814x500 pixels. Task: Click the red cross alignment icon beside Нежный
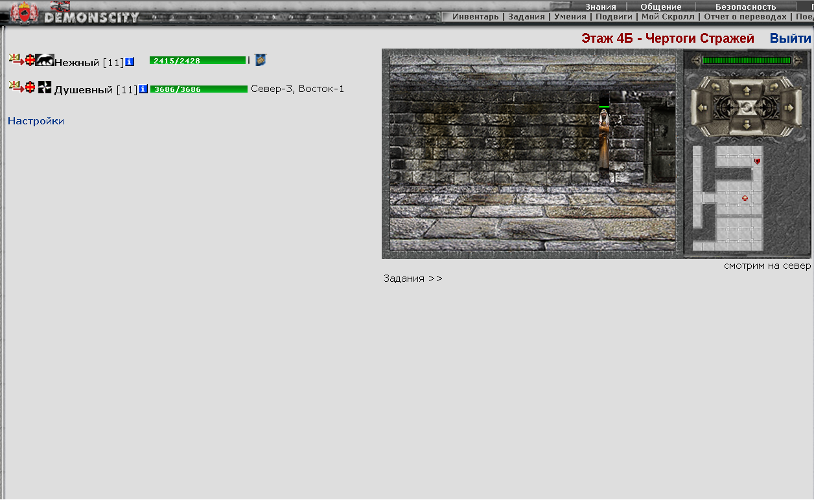[30, 60]
